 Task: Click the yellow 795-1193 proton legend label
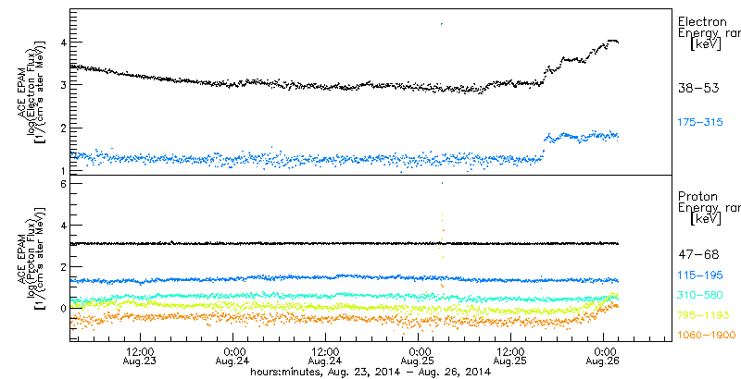pyautogui.click(x=703, y=315)
